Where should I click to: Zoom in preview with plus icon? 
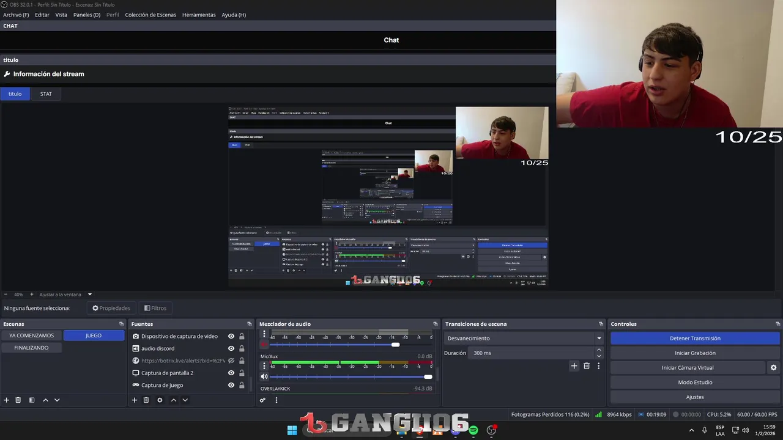click(x=31, y=295)
